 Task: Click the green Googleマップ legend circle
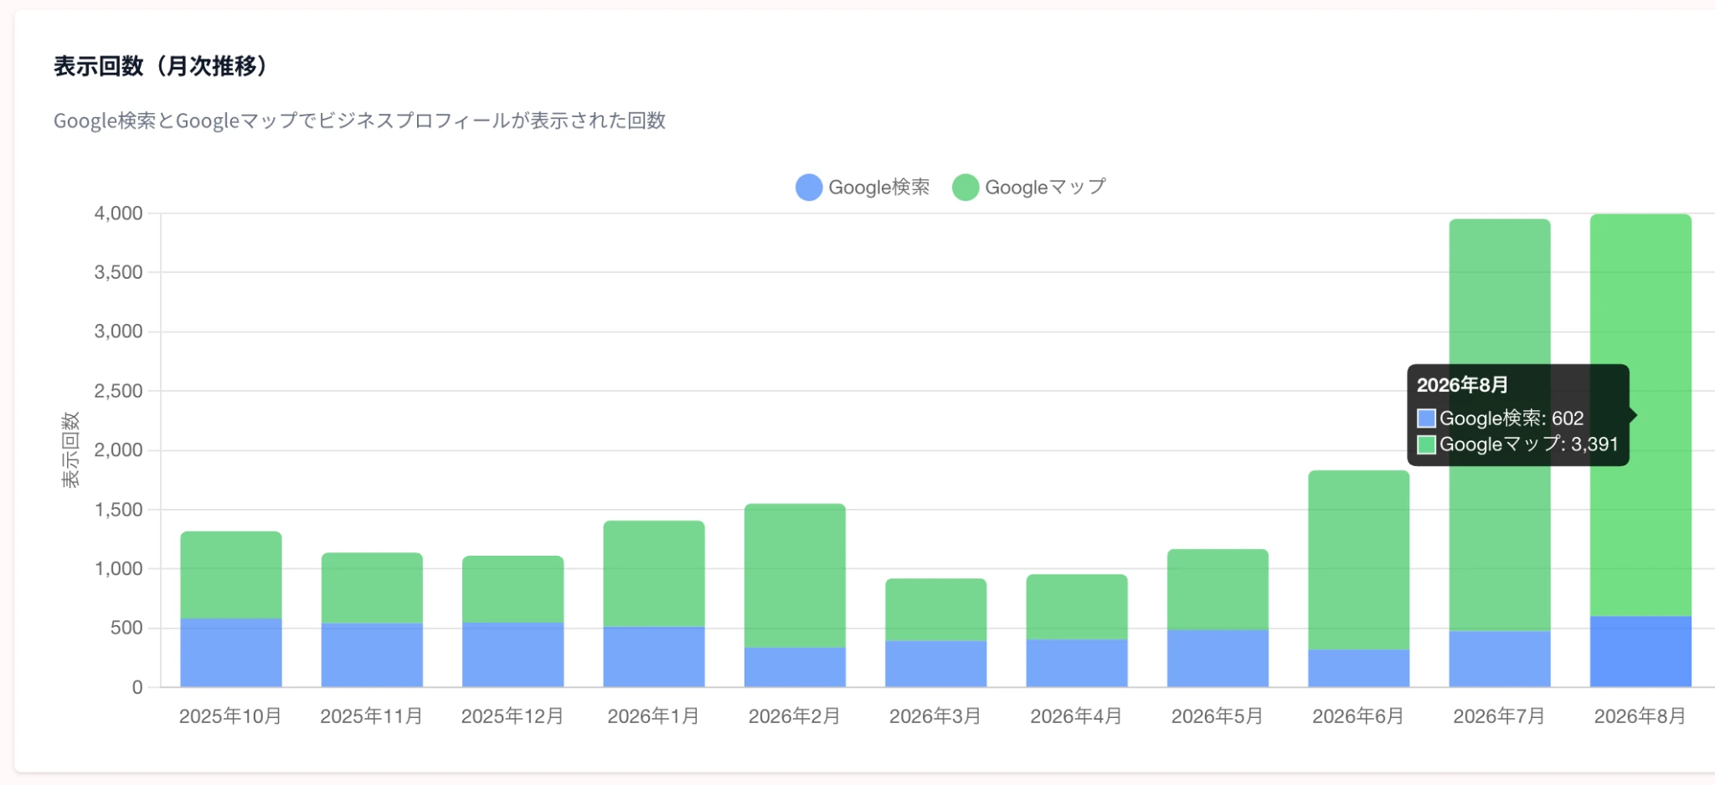point(966,187)
